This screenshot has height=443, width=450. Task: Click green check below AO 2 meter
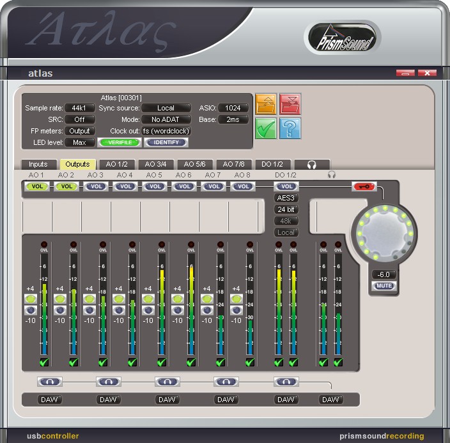[74, 362]
